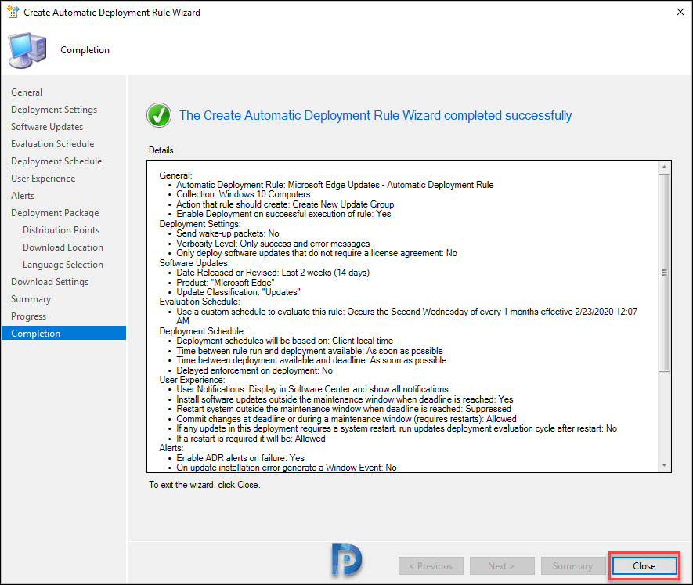The height and width of the screenshot is (585, 693).
Task: Select the Evaluation Schedule step
Action: pyautogui.click(x=52, y=144)
